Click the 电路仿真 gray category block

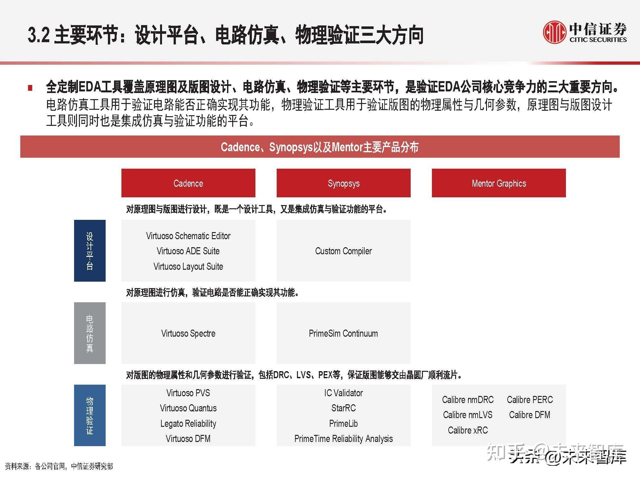point(90,334)
